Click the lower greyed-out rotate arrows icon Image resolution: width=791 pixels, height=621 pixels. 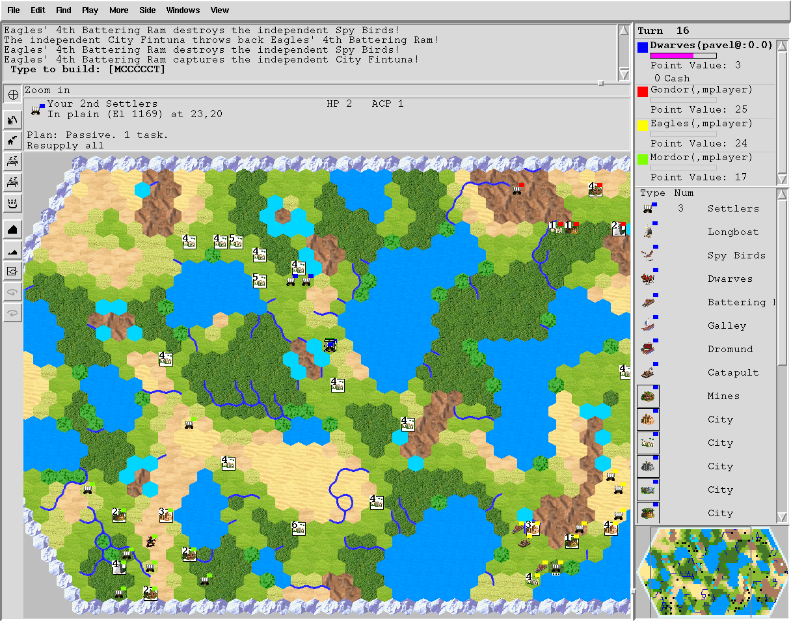(x=13, y=312)
